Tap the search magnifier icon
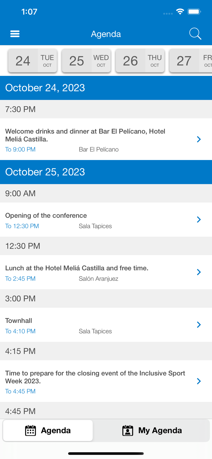212x459 pixels. 195,34
